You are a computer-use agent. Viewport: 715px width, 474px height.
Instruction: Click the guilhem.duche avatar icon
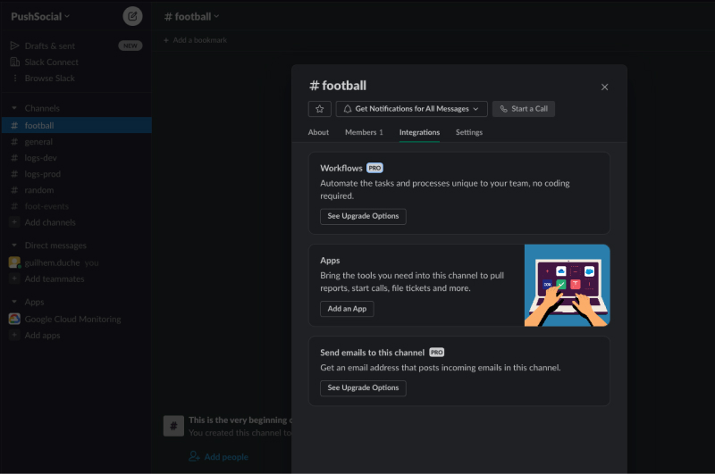(14, 262)
